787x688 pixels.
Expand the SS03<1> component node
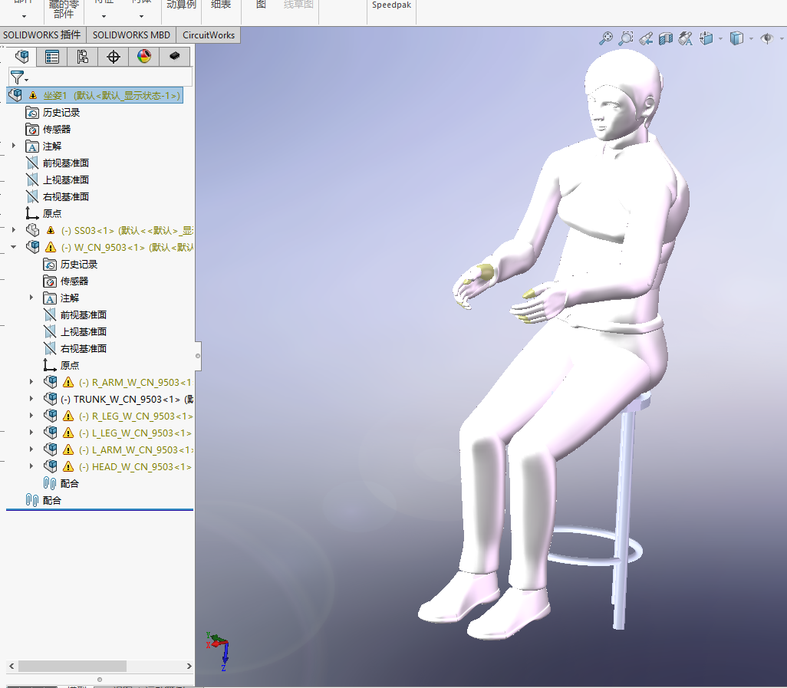pos(14,230)
